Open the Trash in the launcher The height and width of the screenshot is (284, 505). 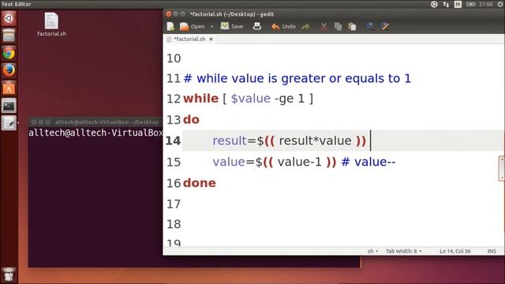point(9,275)
